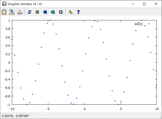The height and width of the screenshot is (119, 162).
Task: Replot using the refresh arrows icon
Action: pyautogui.click(x=30, y=12)
